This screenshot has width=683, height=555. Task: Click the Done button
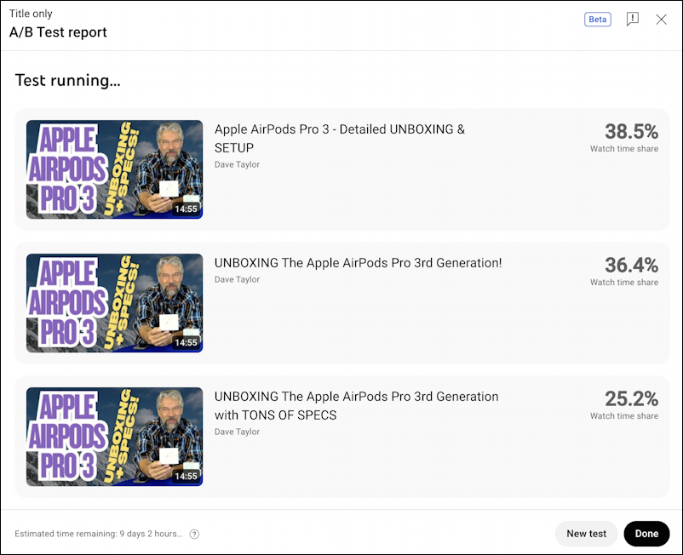tap(646, 534)
